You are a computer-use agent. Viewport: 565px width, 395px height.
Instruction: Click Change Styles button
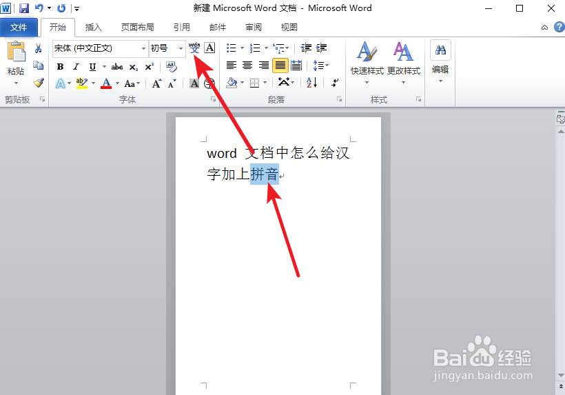point(404,62)
